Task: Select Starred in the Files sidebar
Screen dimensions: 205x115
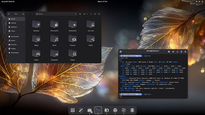Action: (x=16, y=23)
